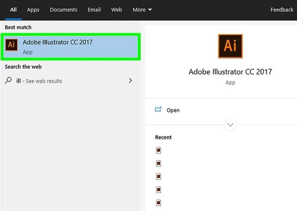Select the Email search tab

tap(94, 10)
